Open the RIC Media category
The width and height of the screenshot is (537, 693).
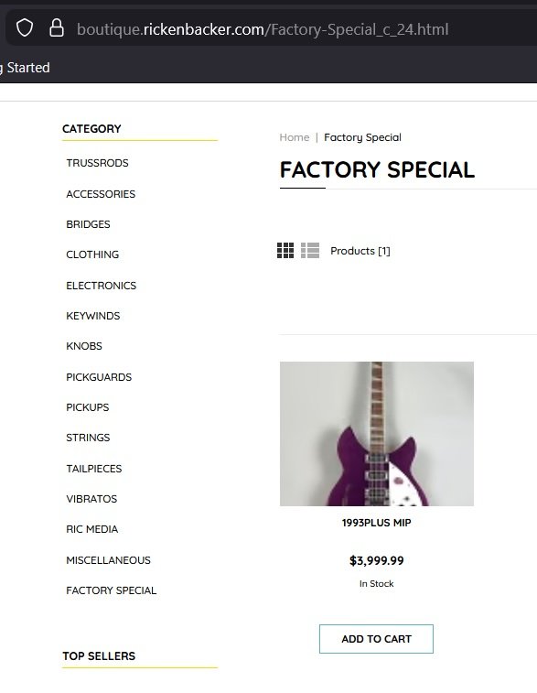coord(91,529)
